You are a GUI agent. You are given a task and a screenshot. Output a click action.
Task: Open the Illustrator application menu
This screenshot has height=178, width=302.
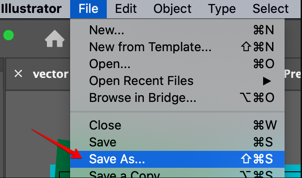[x=31, y=9]
